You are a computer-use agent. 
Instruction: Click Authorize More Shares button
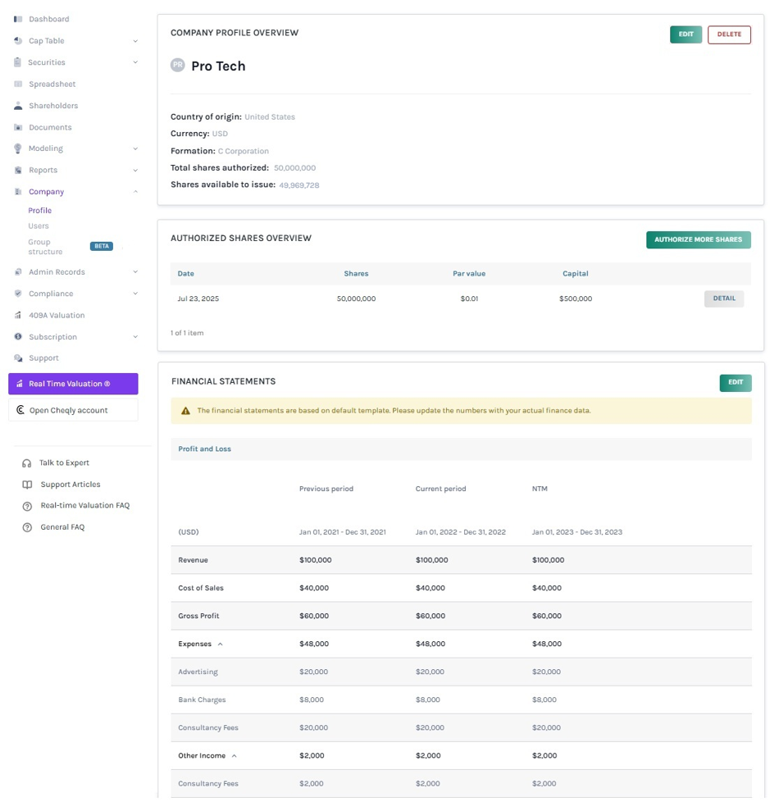click(699, 239)
